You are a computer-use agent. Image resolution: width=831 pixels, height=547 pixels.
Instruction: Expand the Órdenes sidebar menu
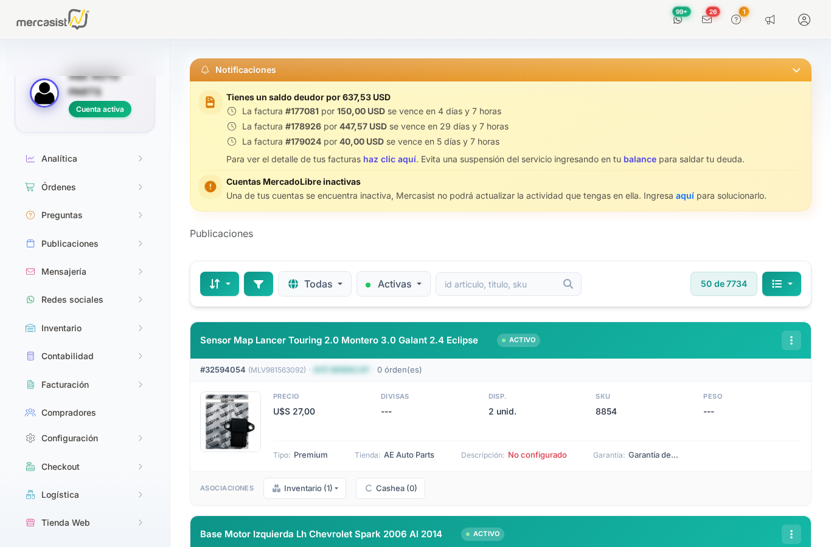[x=85, y=187]
